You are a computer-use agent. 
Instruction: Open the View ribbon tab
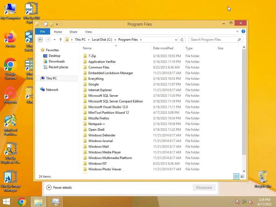tap(88, 32)
